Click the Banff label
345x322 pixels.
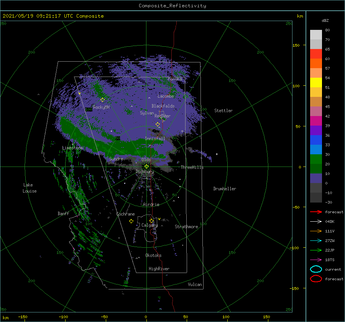[x=63, y=213]
